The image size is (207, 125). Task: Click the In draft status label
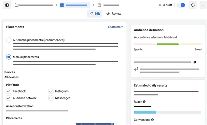click(x=167, y=5)
